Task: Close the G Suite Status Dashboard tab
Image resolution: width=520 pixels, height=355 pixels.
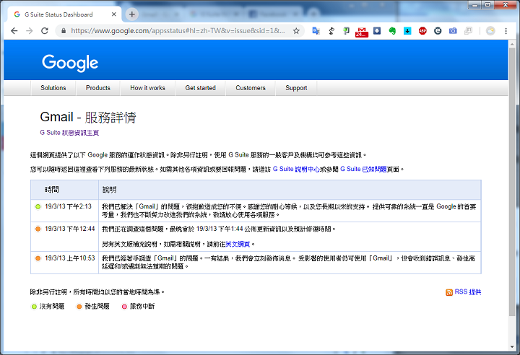Action: pyautogui.click(x=114, y=14)
